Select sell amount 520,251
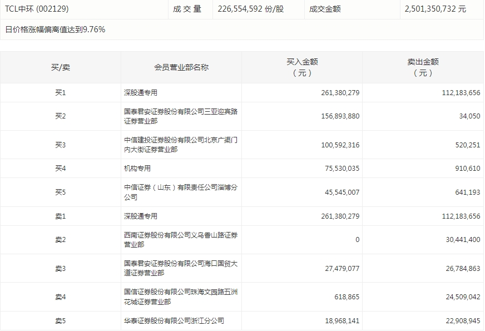485x331 pixels. (468, 145)
